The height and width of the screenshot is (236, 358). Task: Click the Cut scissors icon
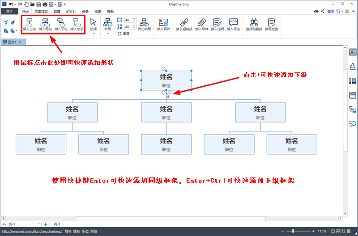coord(6,22)
